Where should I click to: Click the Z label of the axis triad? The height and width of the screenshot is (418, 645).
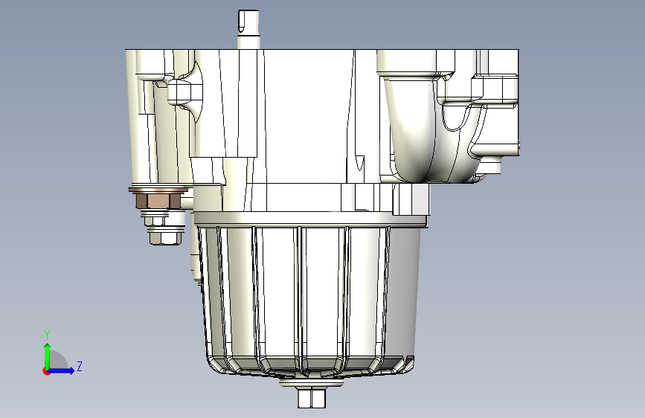(x=80, y=366)
